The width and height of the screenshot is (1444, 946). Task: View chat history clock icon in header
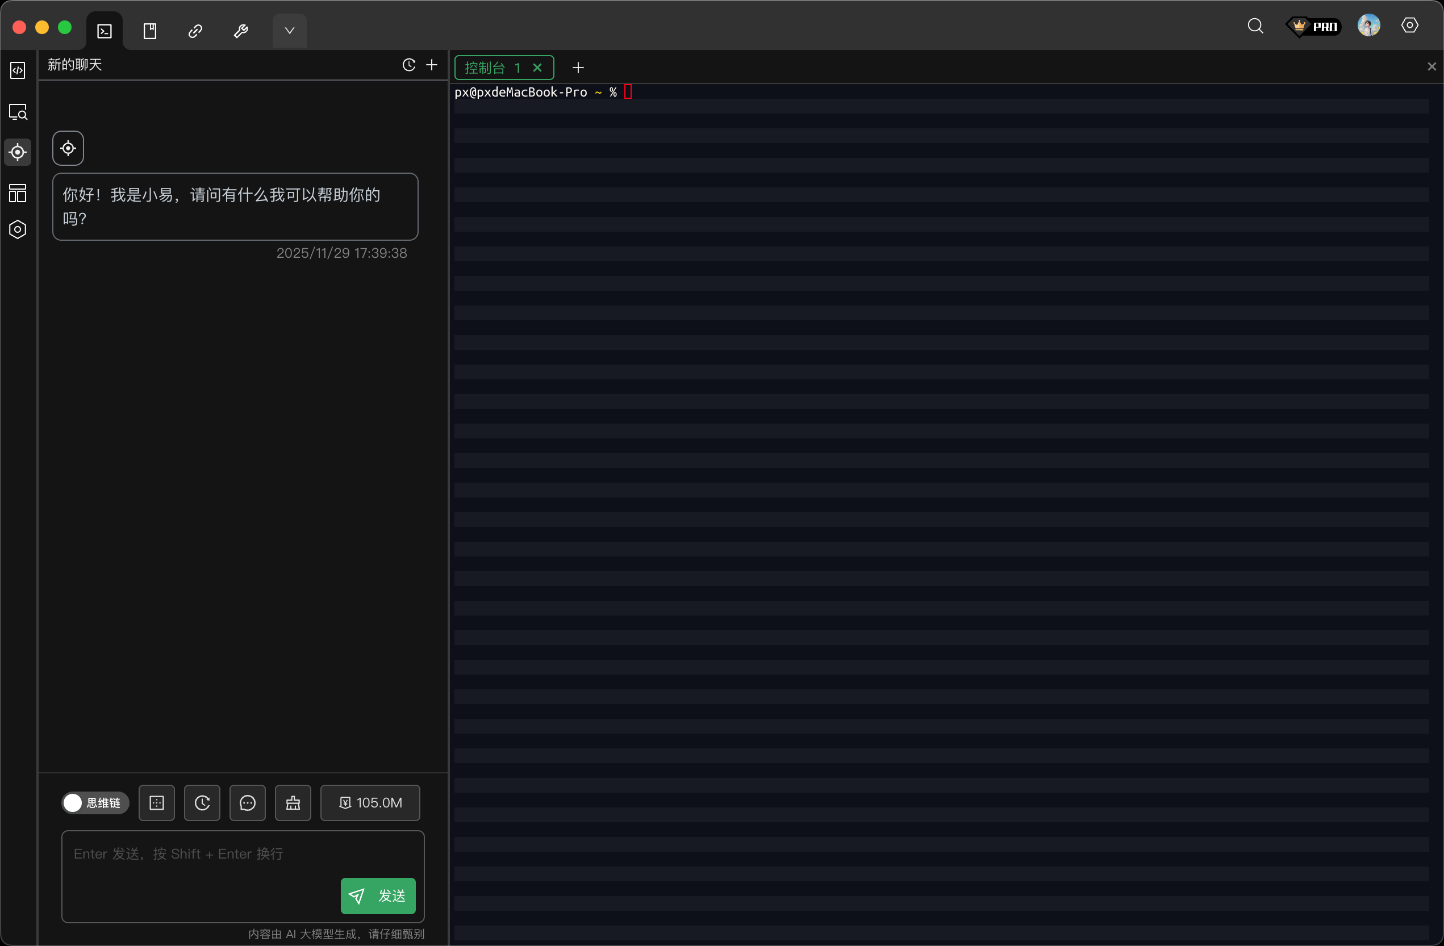pos(409,65)
